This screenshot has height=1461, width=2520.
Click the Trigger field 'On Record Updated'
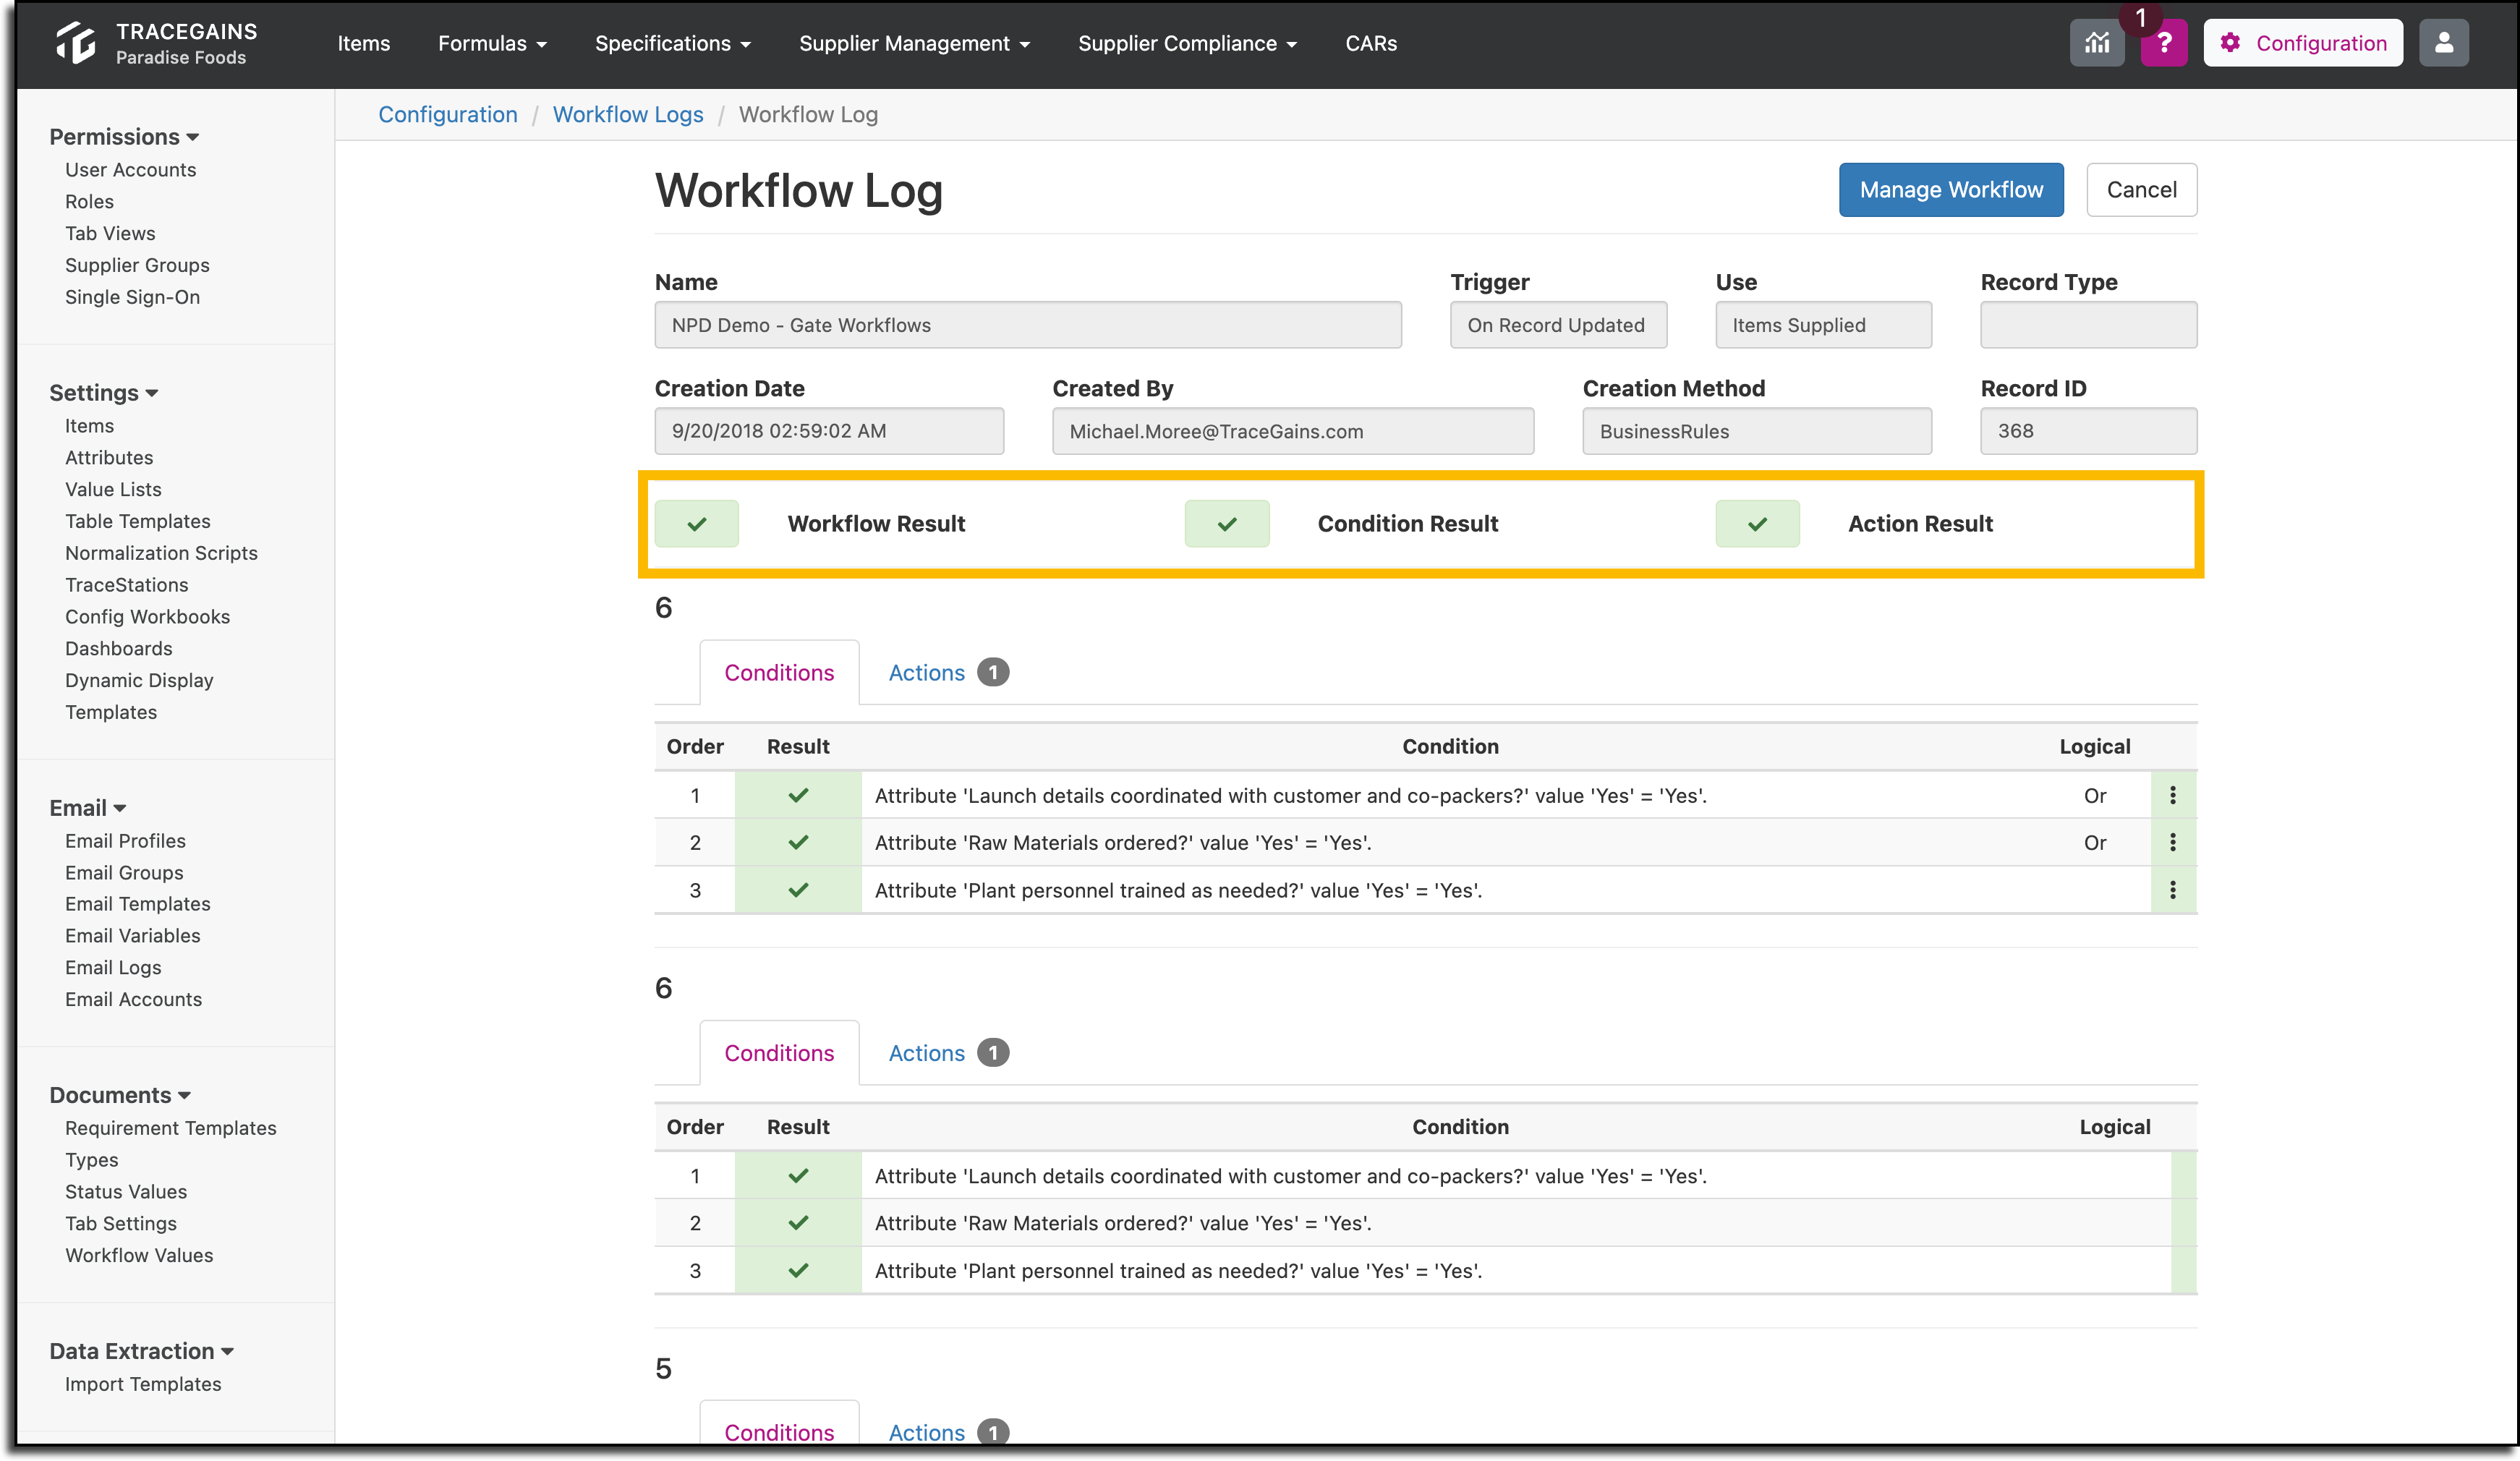[1558, 325]
